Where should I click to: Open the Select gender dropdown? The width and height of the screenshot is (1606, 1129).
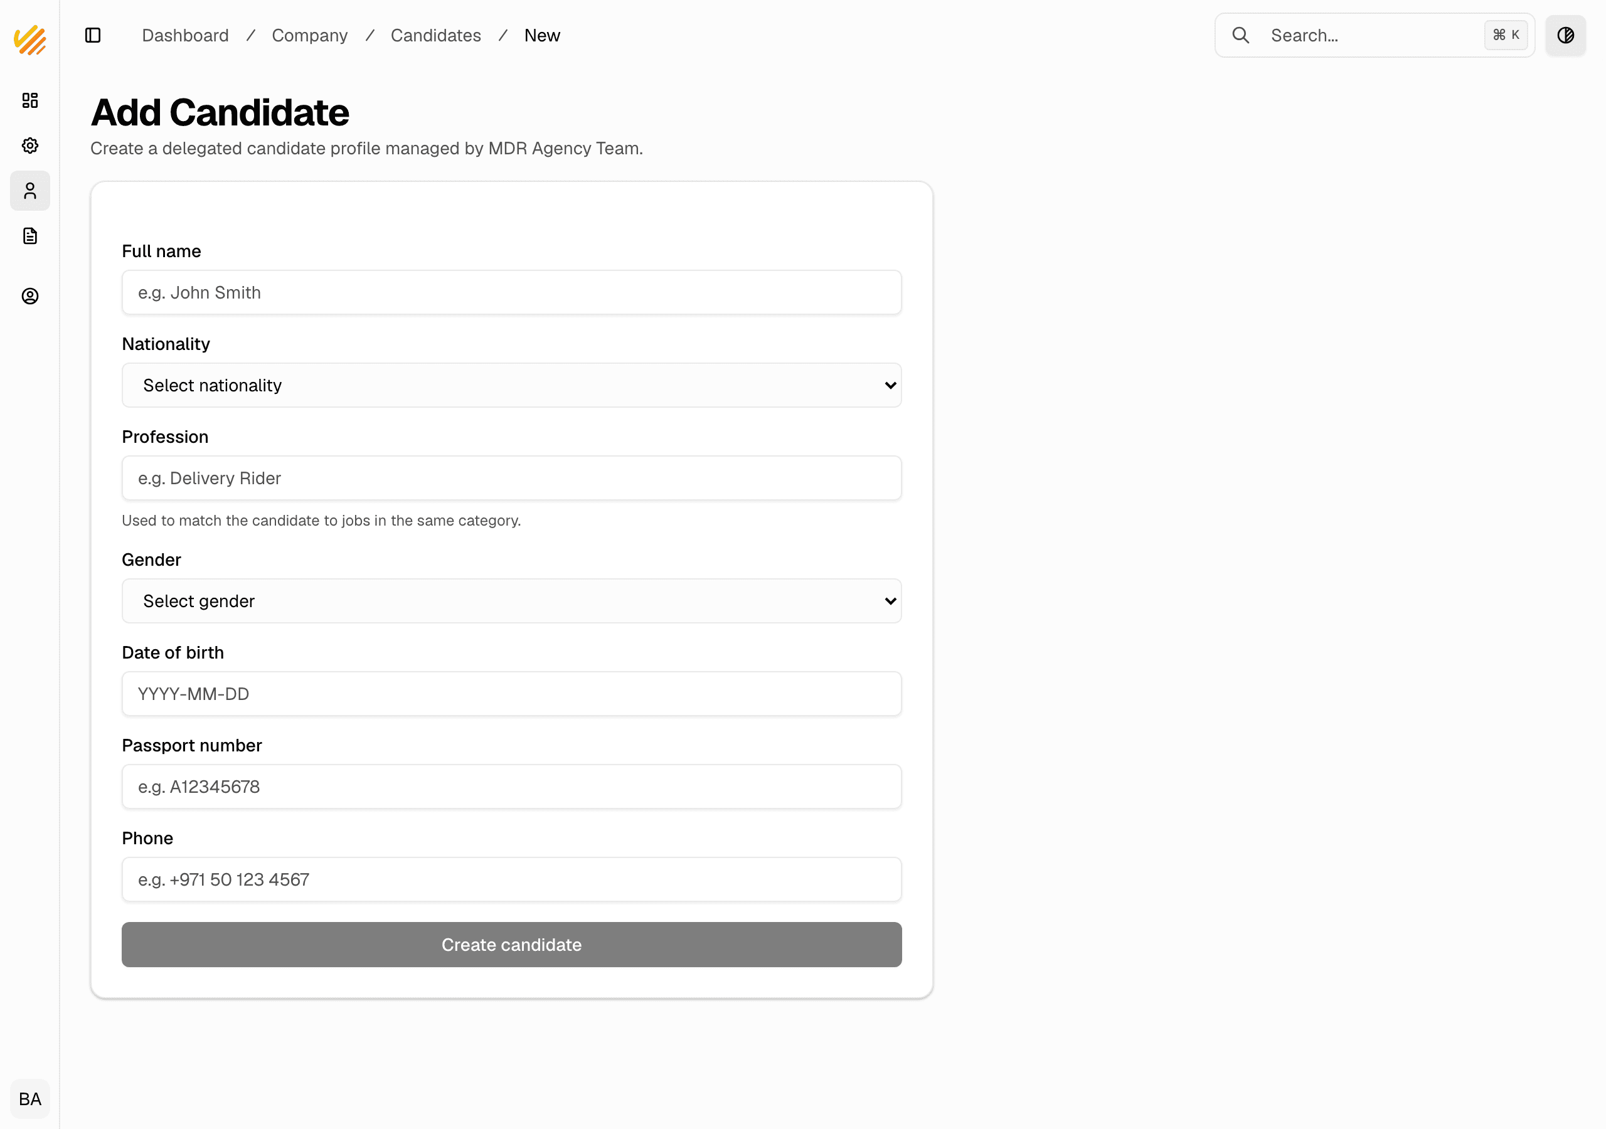511,601
